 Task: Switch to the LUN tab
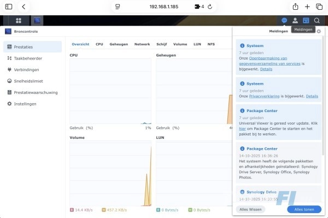click(197, 44)
